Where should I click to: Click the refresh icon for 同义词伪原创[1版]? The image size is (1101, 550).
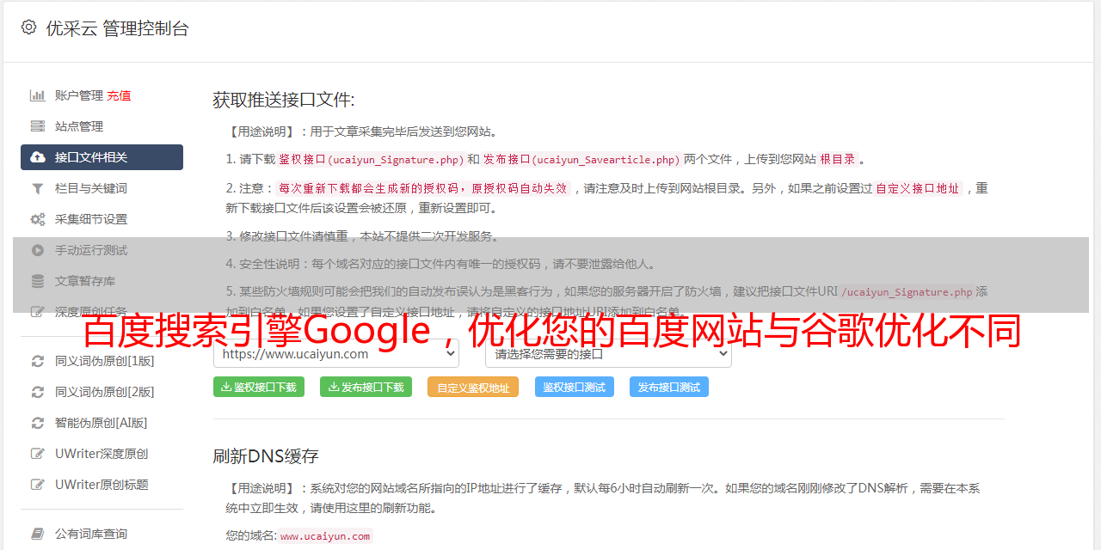[37, 361]
